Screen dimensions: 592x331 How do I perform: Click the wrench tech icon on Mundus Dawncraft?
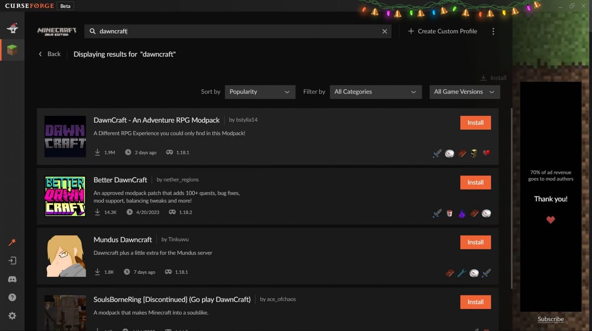(461, 272)
